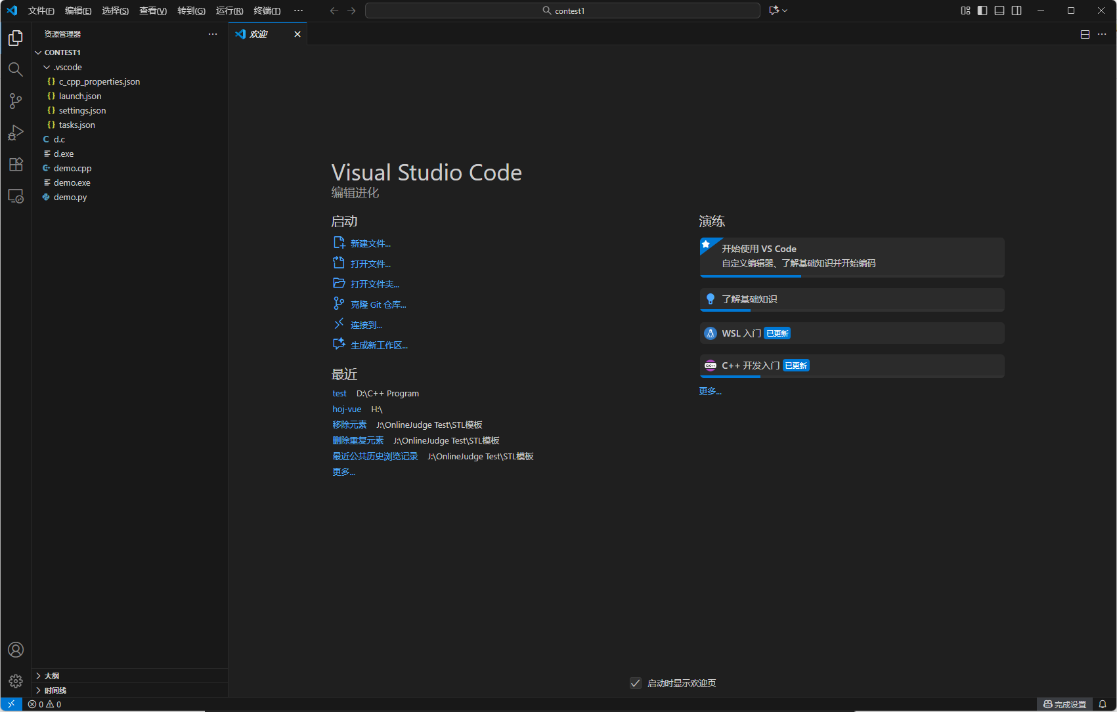Open the Source Control view
Screen dimensions: 1117x712
point(16,101)
